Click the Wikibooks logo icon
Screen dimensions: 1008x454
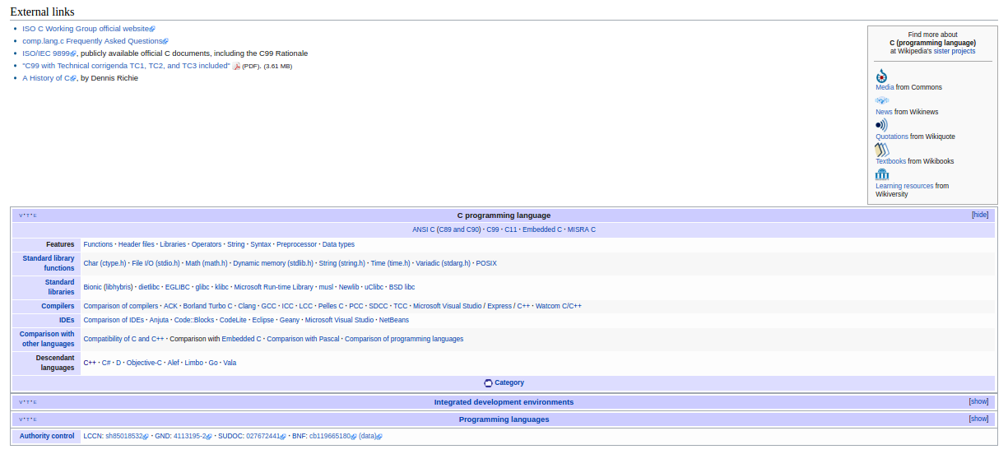click(882, 150)
